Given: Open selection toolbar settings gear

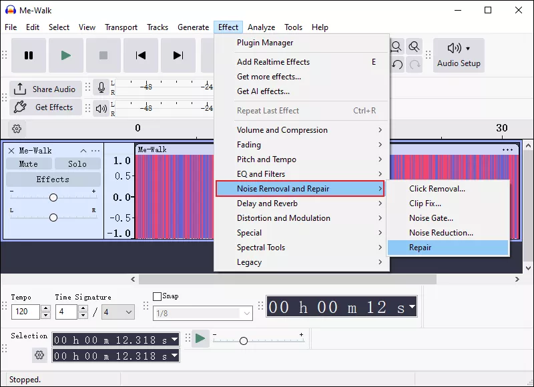Looking at the screenshot, I should [x=39, y=355].
